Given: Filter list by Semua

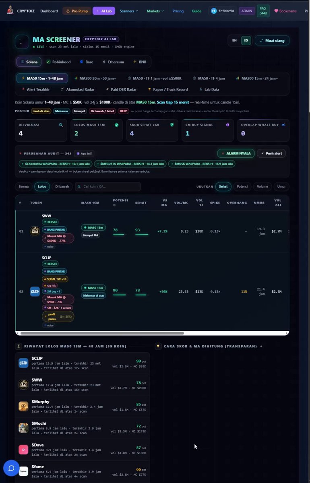Looking at the screenshot, I should (x=24, y=186).
